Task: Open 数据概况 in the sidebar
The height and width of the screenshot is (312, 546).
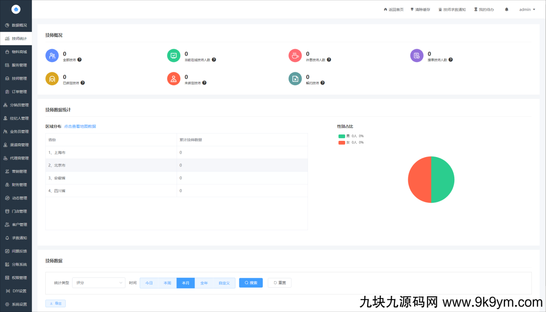Action: [16, 25]
